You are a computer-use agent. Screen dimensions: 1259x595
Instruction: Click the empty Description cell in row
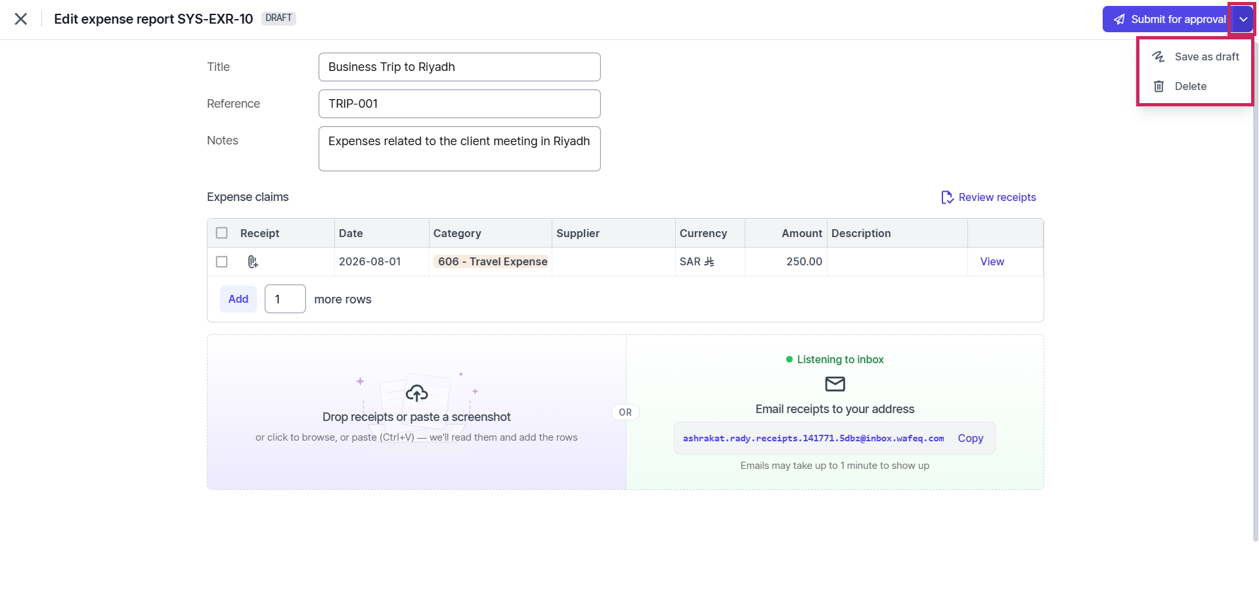point(897,261)
